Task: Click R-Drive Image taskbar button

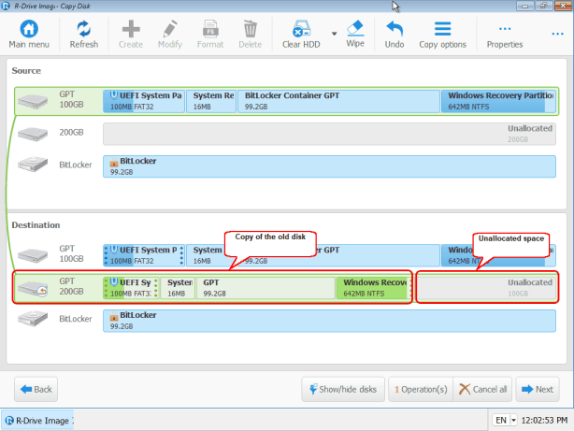Action: pyautogui.click(x=38, y=419)
